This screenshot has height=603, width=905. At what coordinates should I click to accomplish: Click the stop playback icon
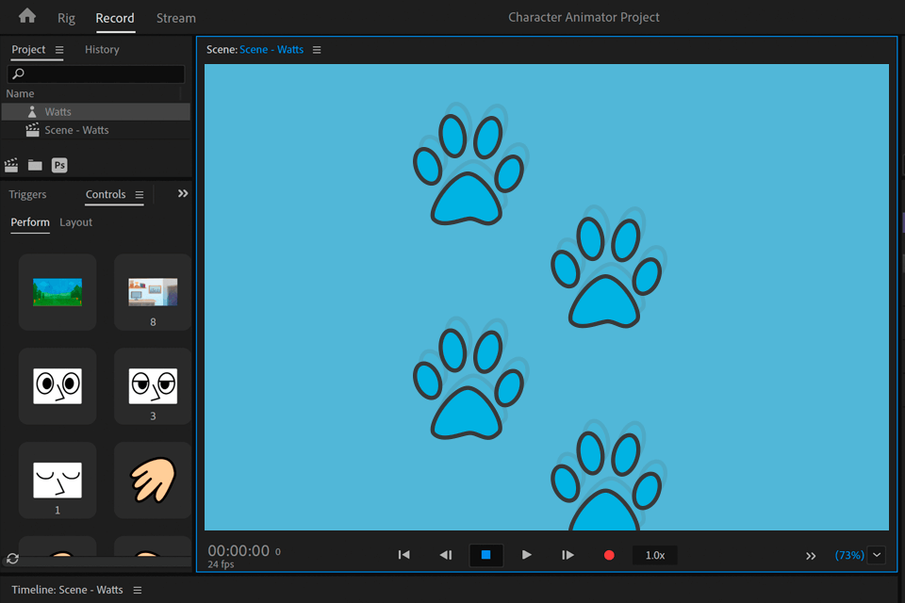pos(485,555)
